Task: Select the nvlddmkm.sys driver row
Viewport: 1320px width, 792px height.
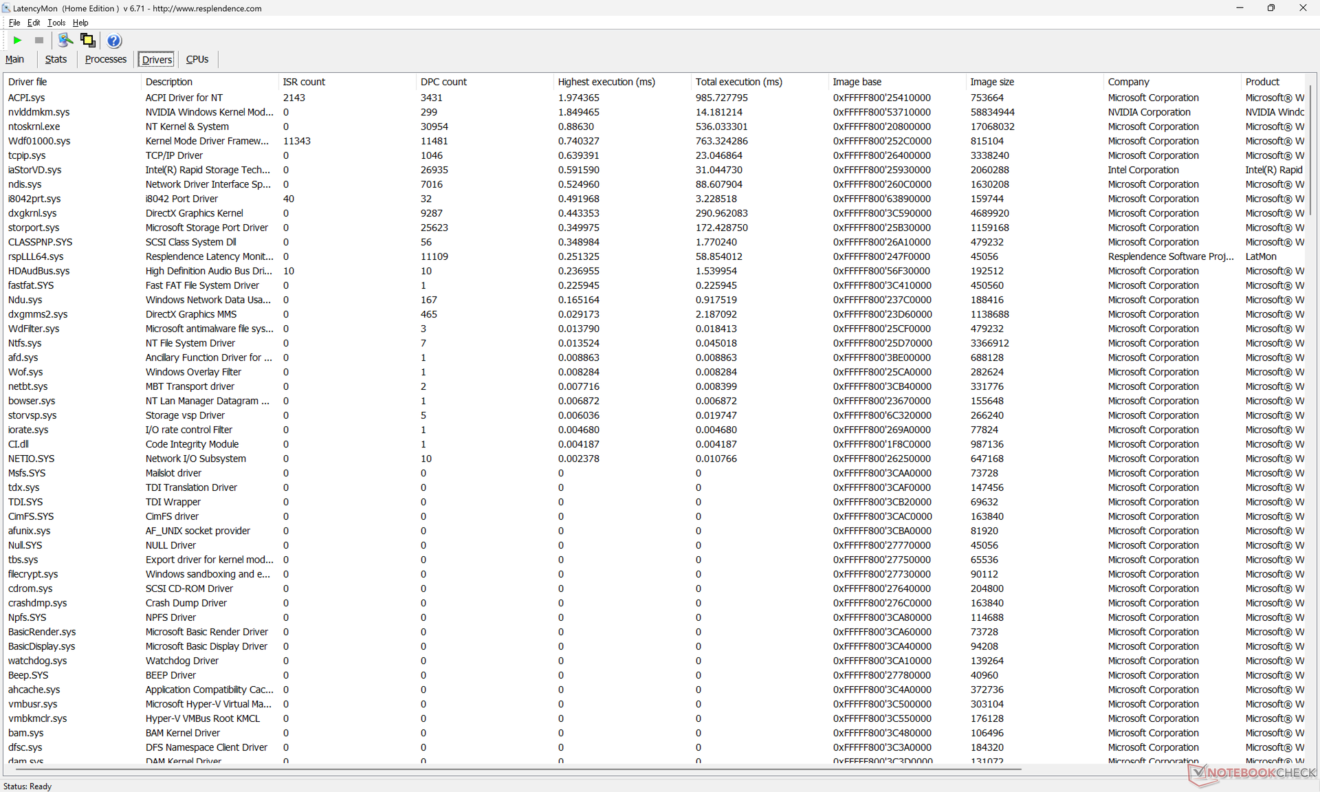Action: 38,112
